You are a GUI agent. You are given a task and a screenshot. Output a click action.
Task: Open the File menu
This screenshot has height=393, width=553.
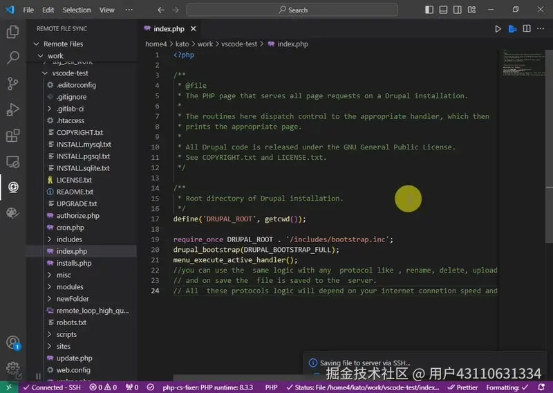[x=28, y=10]
